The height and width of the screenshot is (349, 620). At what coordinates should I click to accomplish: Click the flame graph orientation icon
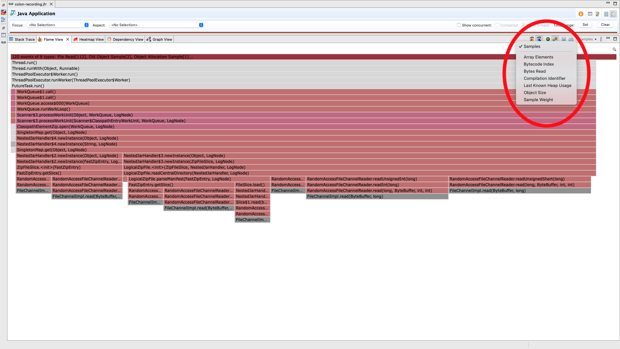[532, 39]
